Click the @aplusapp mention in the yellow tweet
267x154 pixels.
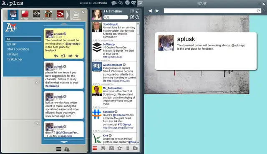[x=73, y=43]
